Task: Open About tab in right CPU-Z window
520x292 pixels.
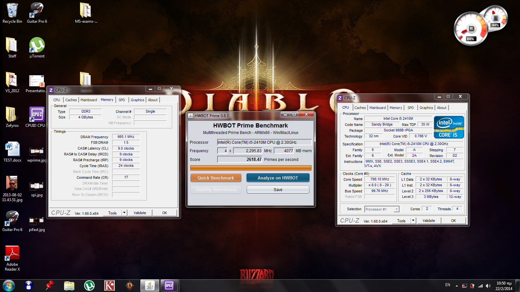Action: (x=442, y=108)
